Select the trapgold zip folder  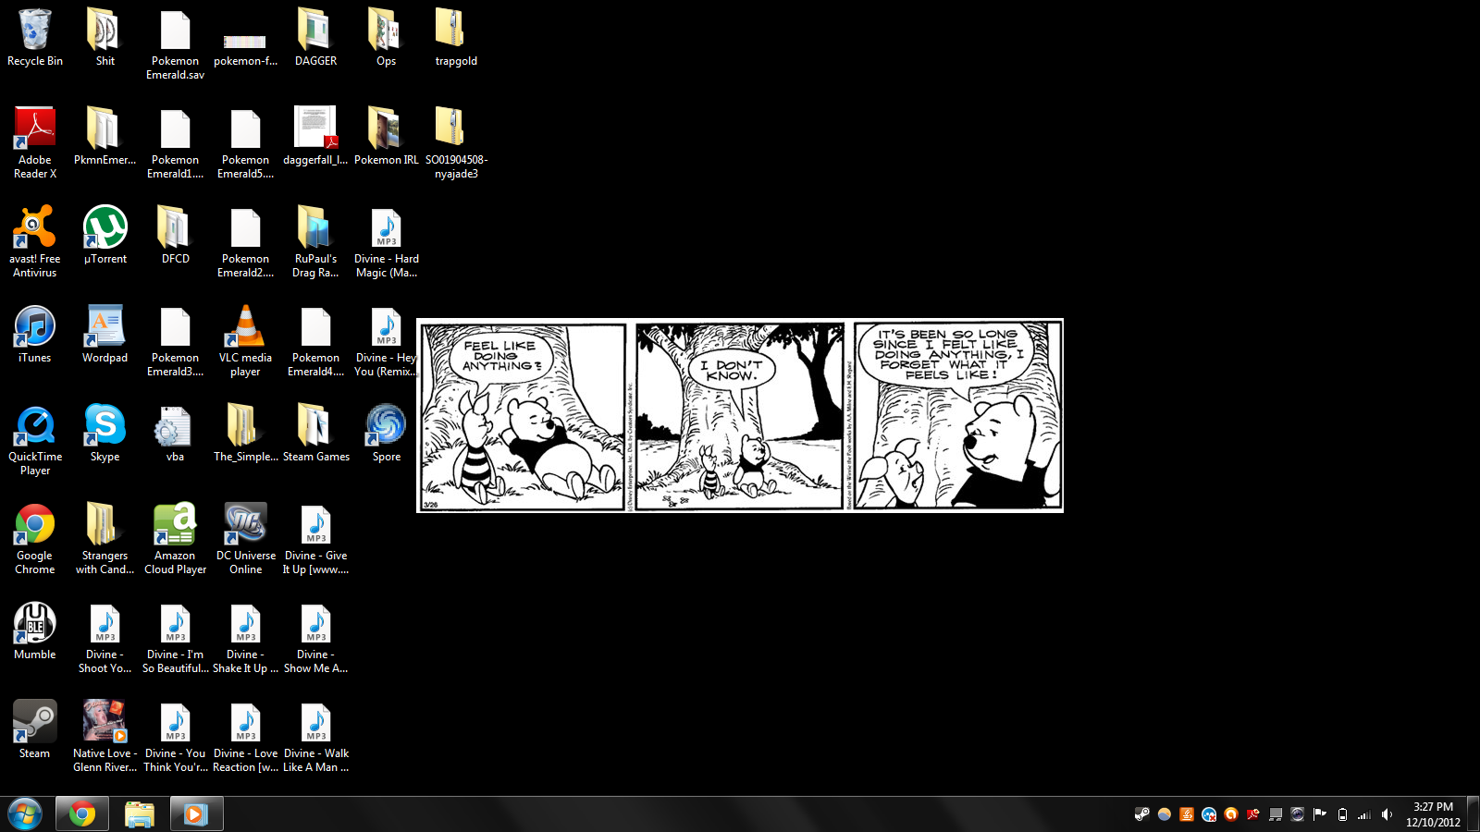457,38
